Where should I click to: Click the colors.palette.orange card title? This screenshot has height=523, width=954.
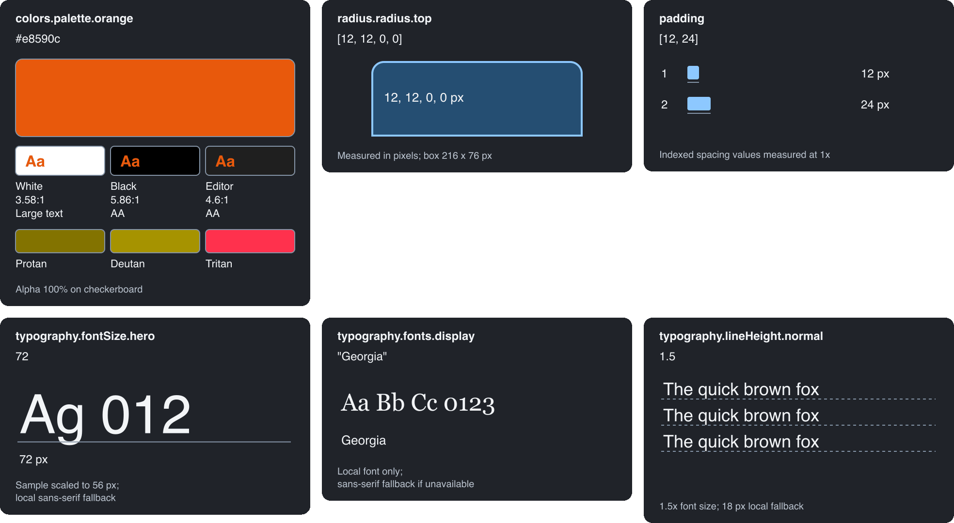(x=74, y=18)
